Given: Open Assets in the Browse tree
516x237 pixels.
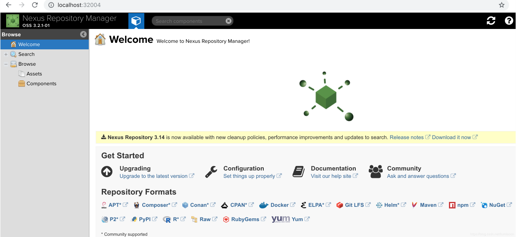Looking at the screenshot, I should point(34,74).
